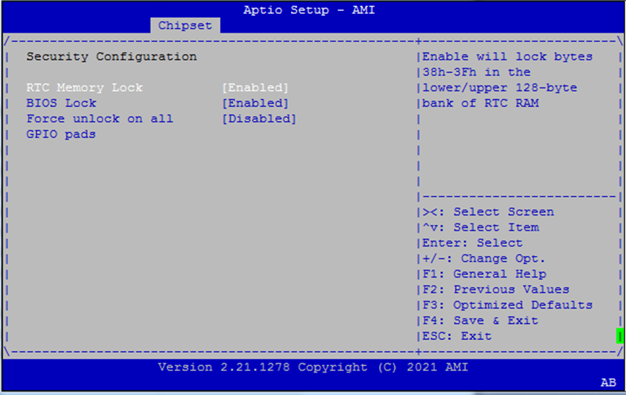Click the Version 2.21.1278 copyright line
The image size is (626, 395).
point(313,367)
